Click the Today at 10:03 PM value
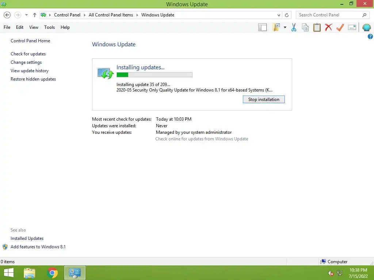The width and height of the screenshot is (374, 280). pos(173,119)
